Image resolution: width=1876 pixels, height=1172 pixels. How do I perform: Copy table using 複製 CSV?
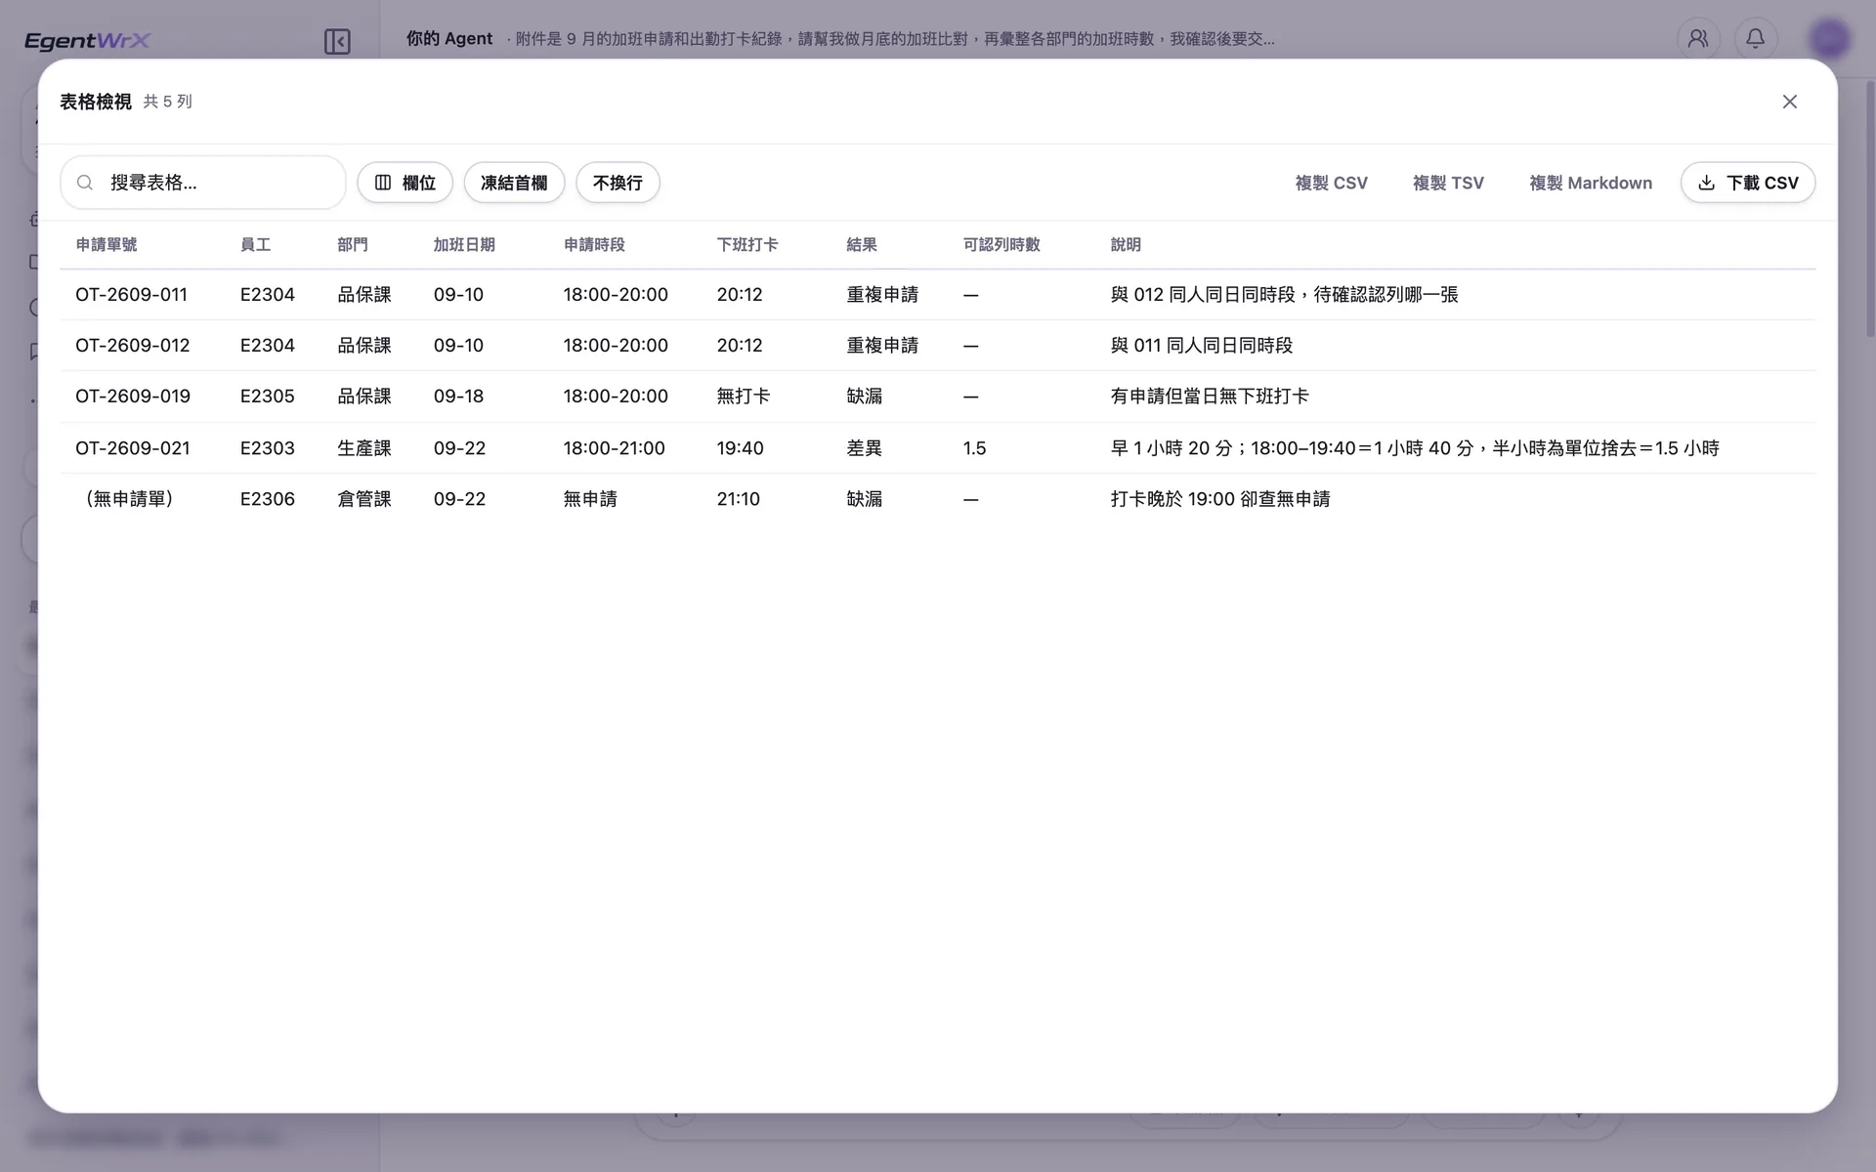click(1331, 183)
